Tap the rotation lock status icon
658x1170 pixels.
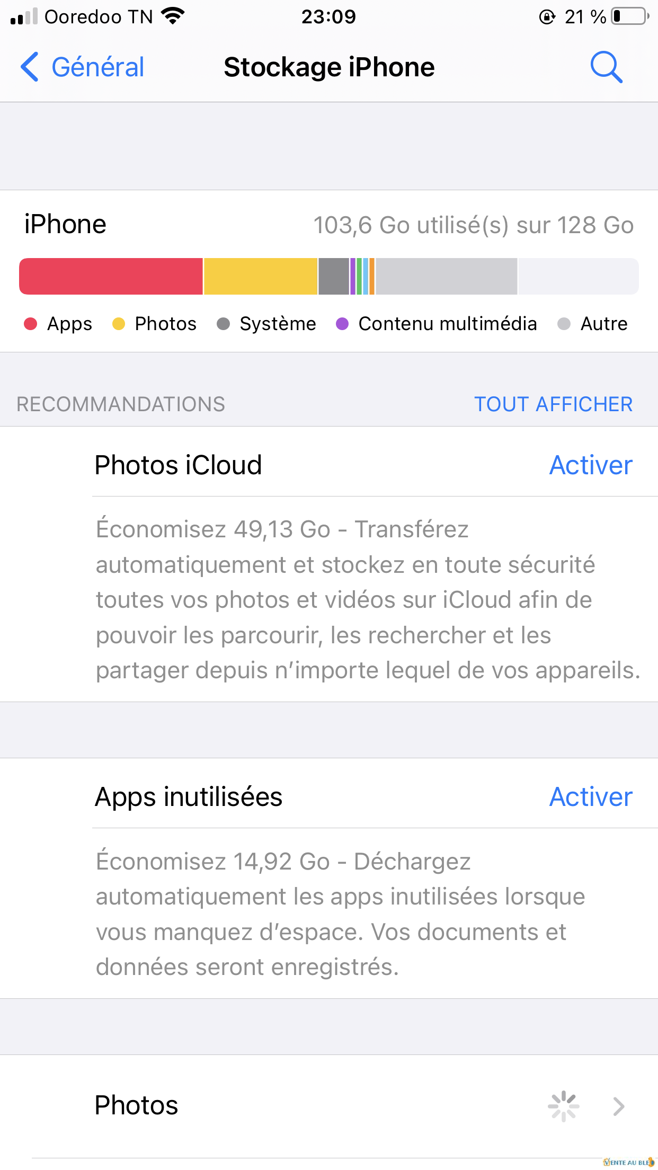tap(547, 17)
